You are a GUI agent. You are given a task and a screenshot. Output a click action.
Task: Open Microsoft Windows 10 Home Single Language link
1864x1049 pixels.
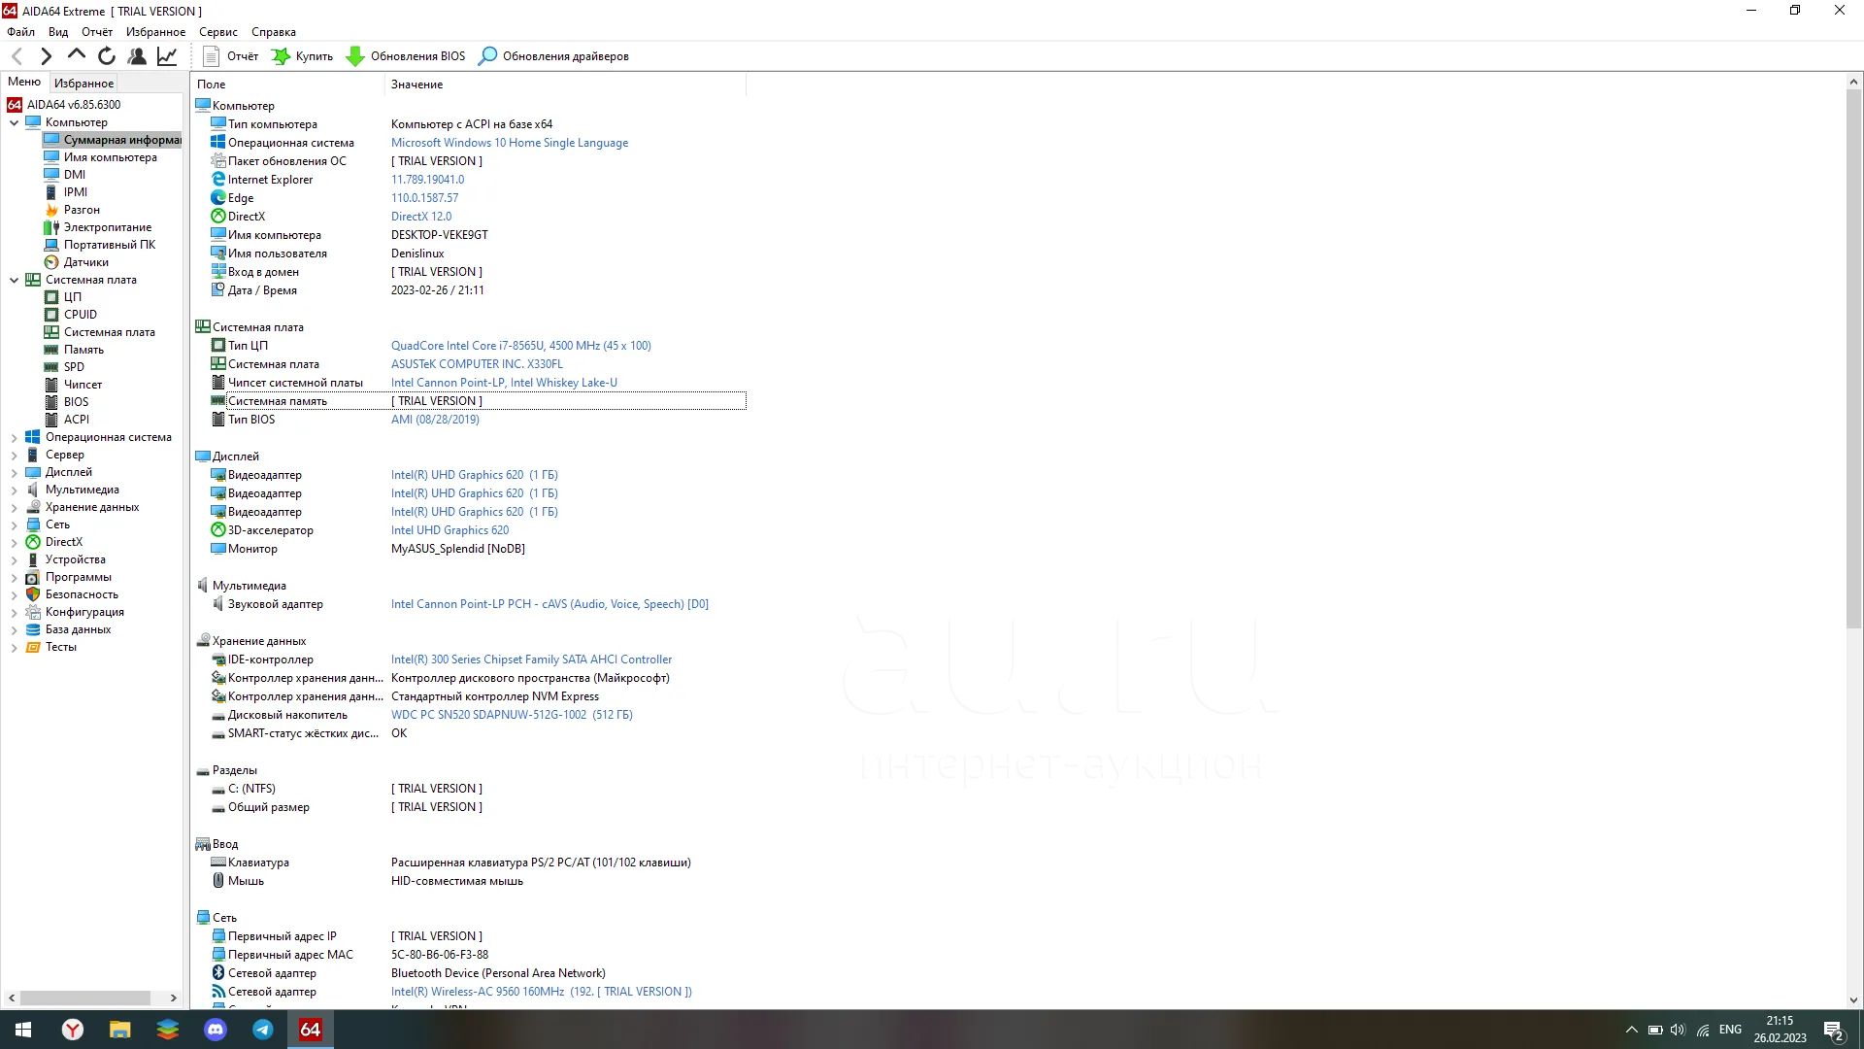(x=510, y=143)
